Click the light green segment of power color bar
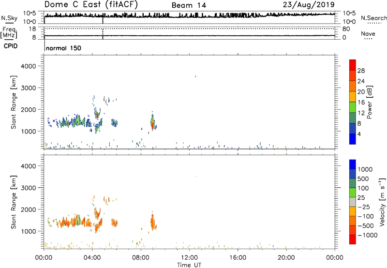Image resolution: width=387 pixels, height=268 pixels. click(x=353, y=107)
